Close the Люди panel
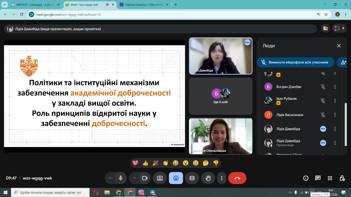This screenshot has height=197, width=351. point(339,46)
